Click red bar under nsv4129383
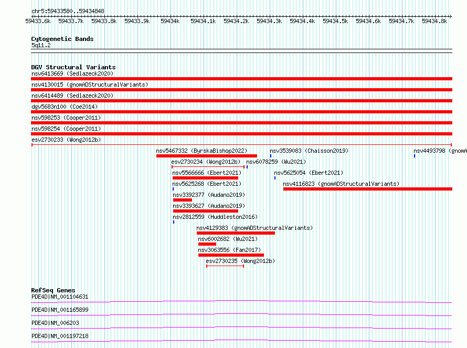Viewport: 467px width, 348px height. point(236,233)
